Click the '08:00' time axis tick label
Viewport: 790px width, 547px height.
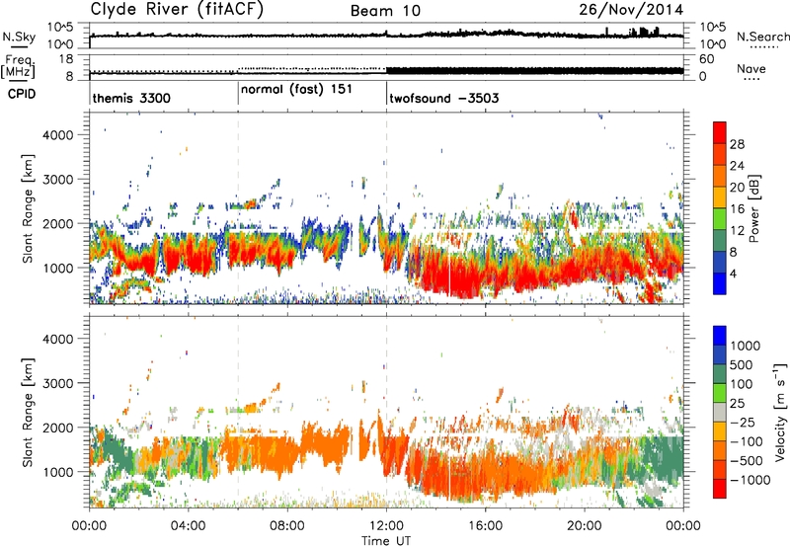(287, 526)
